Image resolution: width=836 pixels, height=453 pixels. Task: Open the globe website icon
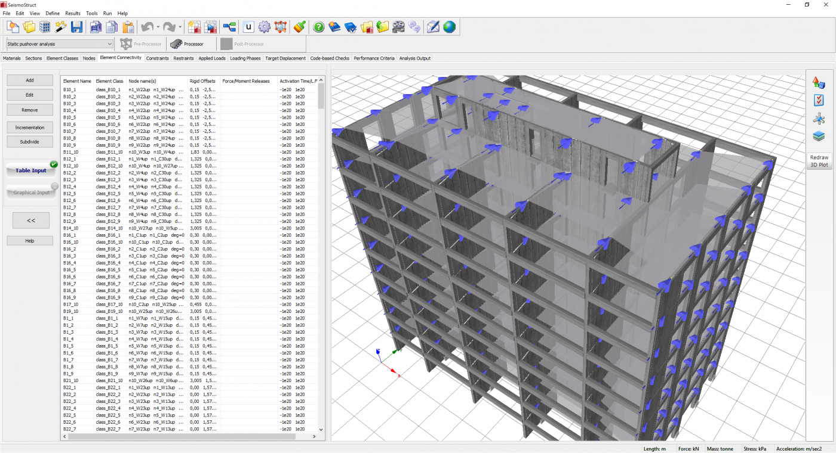click(449, 27)
